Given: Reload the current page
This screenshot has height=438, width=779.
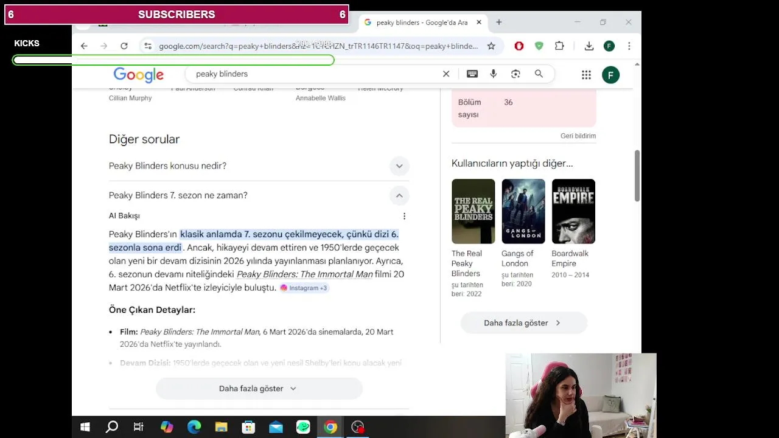Looking at the screenshot, I should tap(124, 46).
